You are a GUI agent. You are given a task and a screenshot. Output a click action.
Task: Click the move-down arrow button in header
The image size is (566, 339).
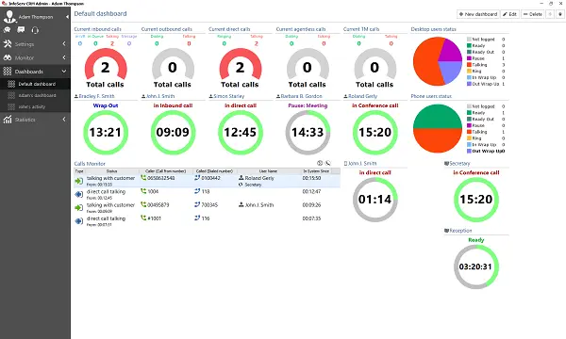(560, 14)
